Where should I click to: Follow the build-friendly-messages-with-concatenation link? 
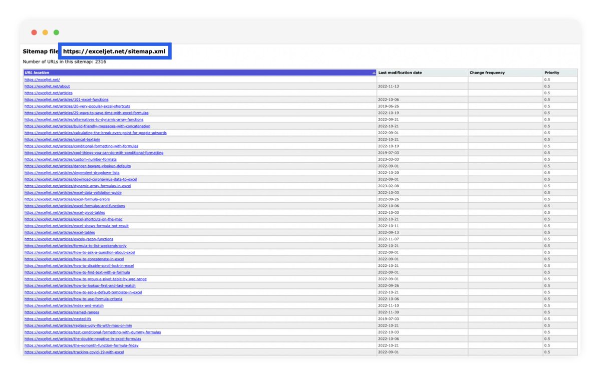pyautogui.click(x=87, y=126)
